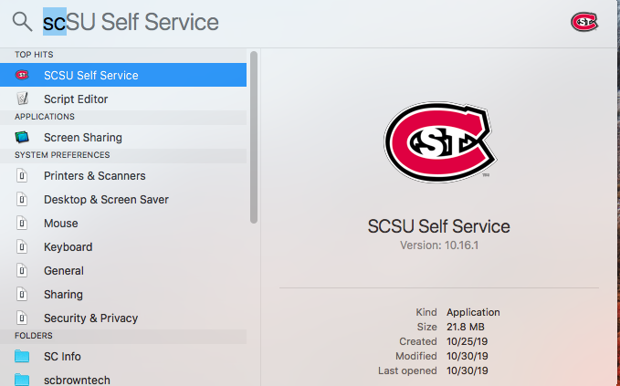Open the Script Editor result

pyautogui.click(x=123, y=99)
